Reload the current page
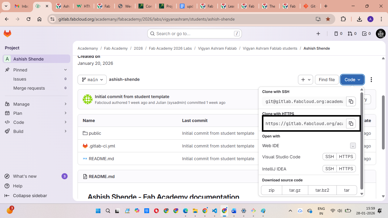This screenshot has width=388, height=218. coord(28,19)
